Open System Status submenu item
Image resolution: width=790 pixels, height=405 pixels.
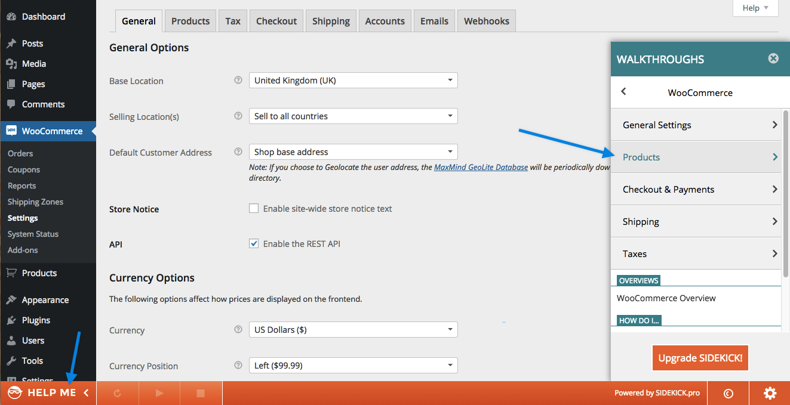click(x=33, y=234)
